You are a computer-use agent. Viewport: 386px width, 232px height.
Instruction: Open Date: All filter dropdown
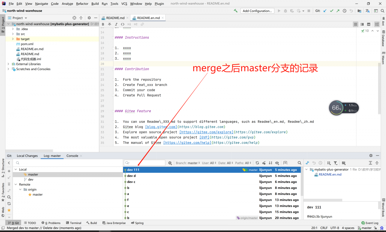pyautogui.click(x=226, y=163)
